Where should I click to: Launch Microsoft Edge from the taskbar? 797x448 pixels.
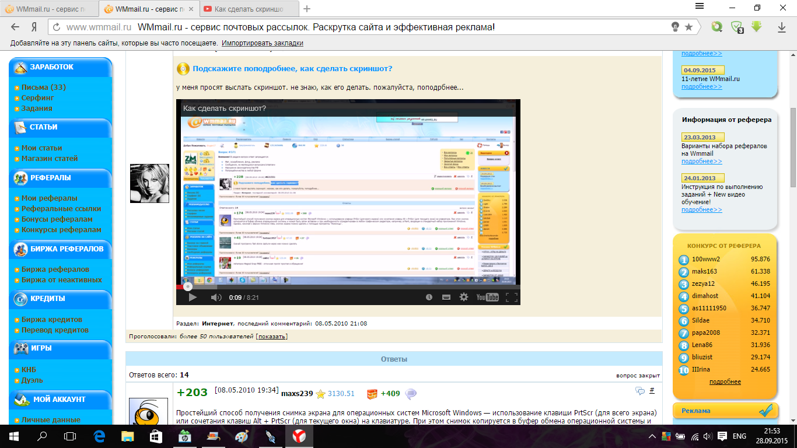click(x=99, y=436)
